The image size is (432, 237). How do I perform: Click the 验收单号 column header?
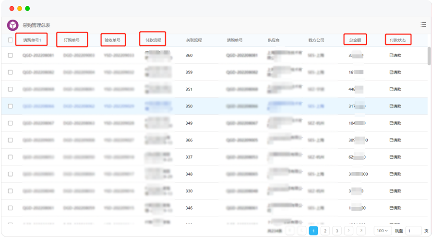coord(113,40)
